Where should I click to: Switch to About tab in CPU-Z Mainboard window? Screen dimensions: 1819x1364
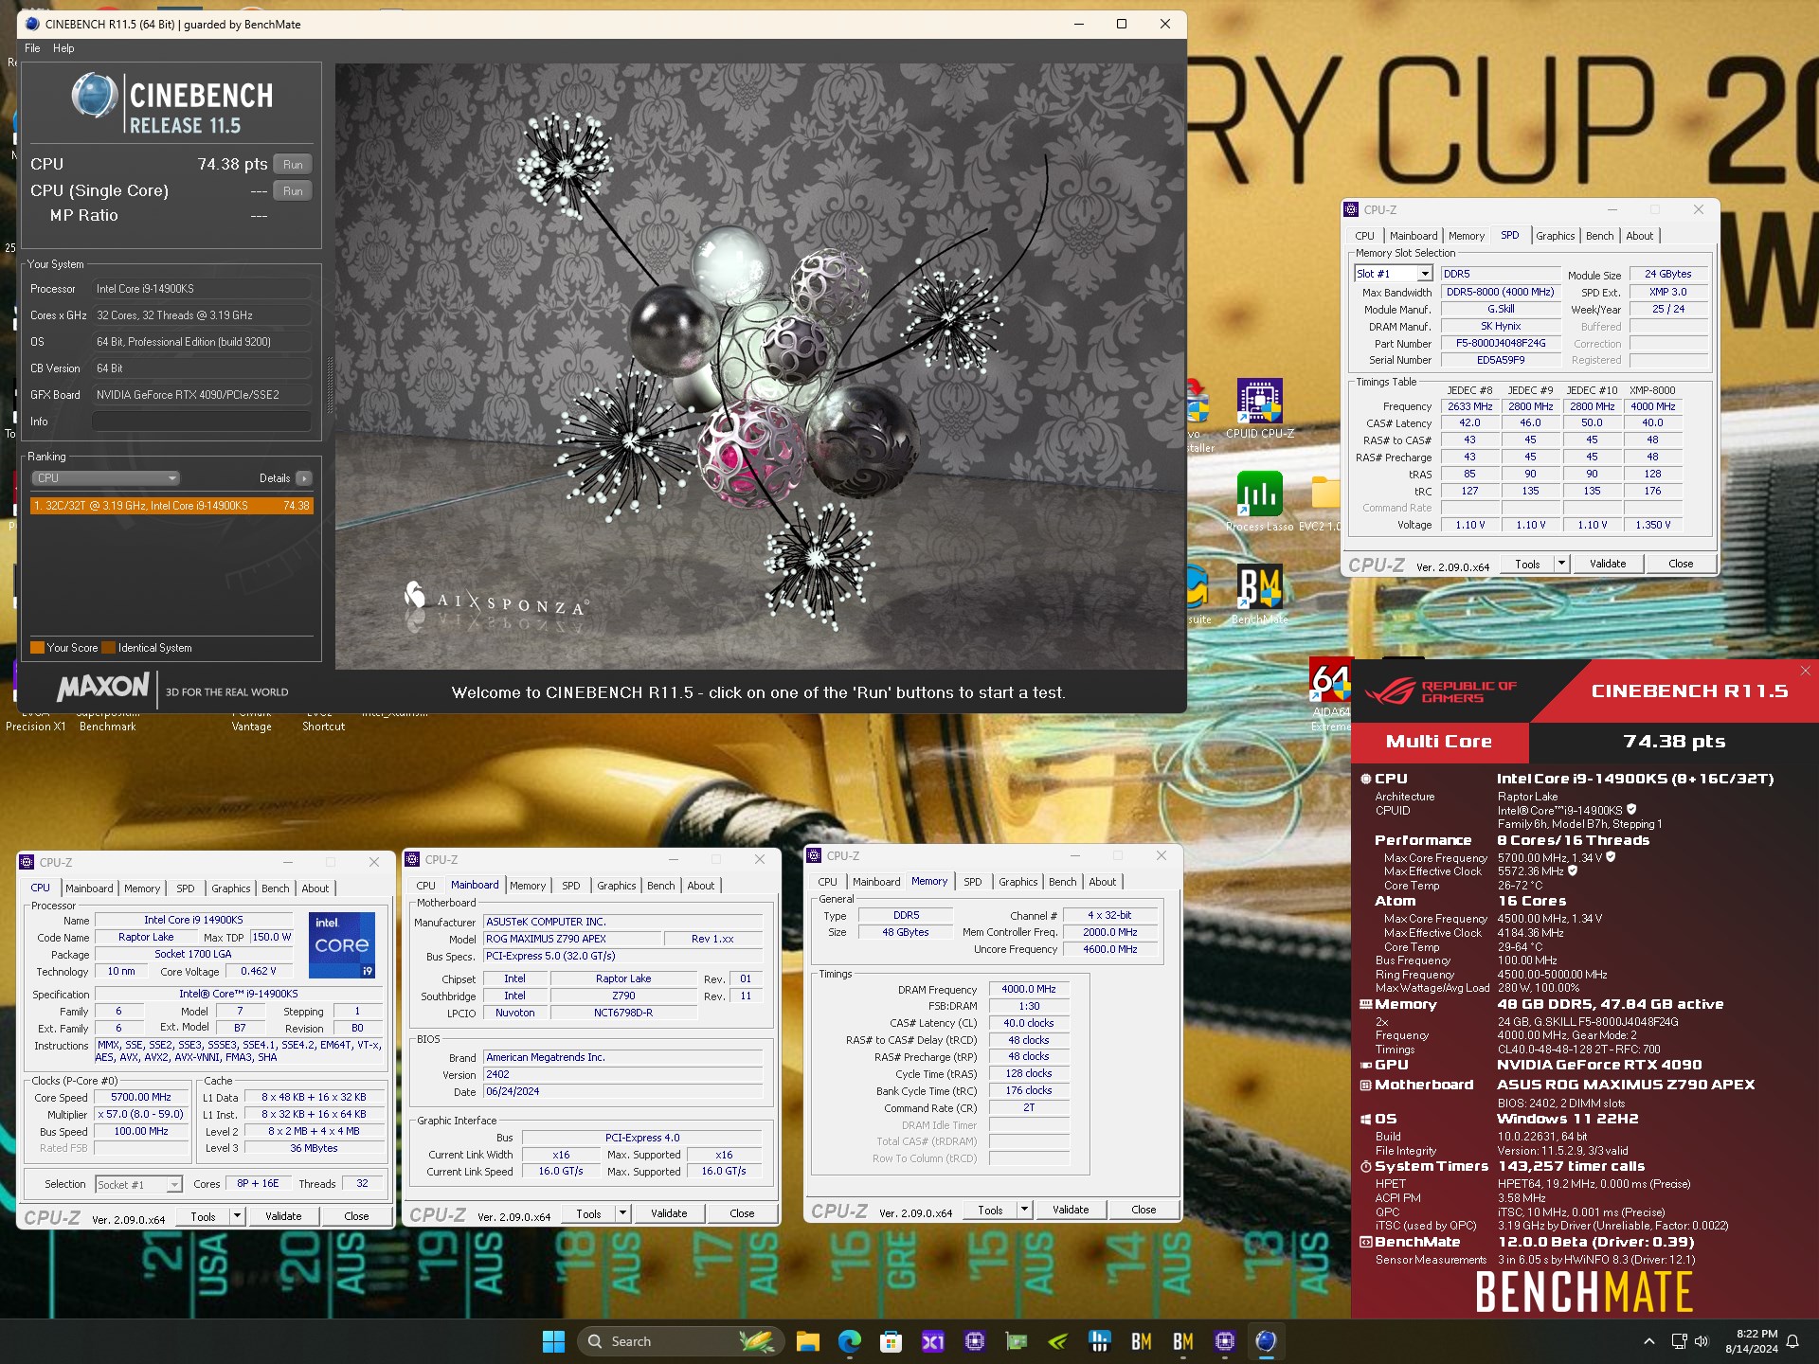point(701,886)
